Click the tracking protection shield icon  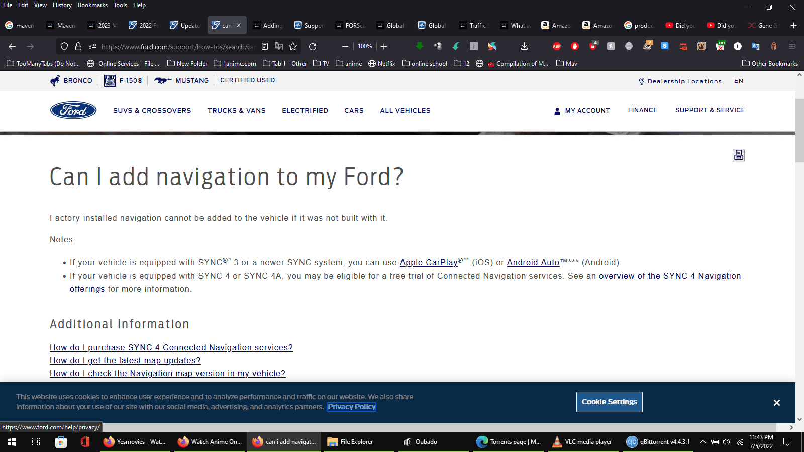[64, 46]
